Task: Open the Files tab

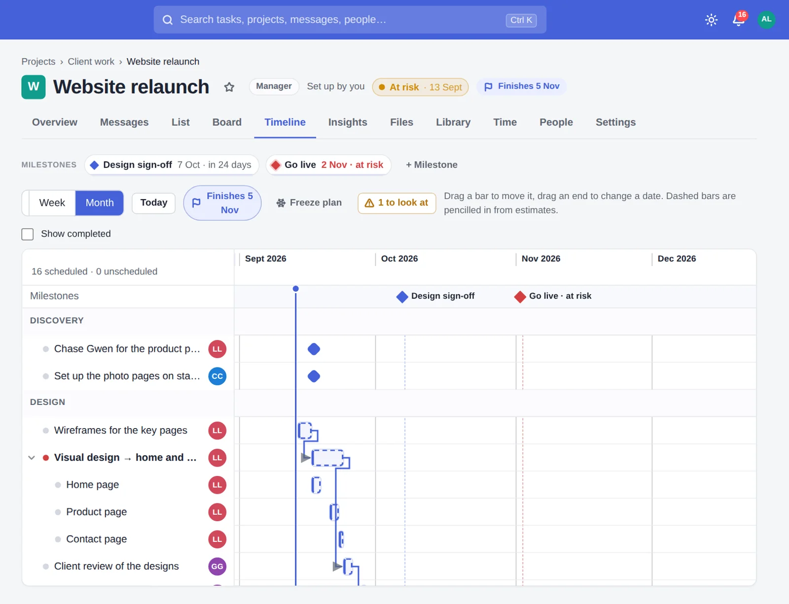Action: point(402,122)
